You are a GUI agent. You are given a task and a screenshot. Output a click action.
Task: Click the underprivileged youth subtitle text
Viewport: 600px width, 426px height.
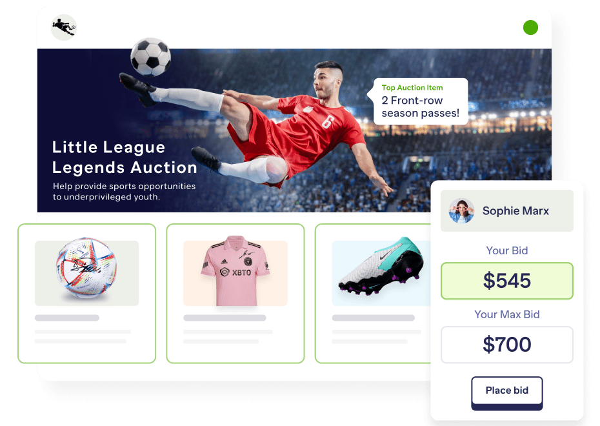[124, 191]
